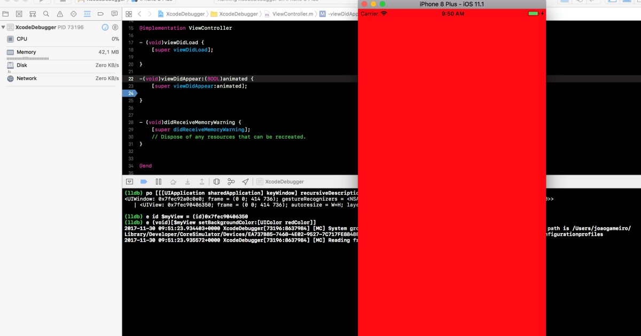Open the Breakpoint navigator icon
Image resolution: width=641 pixels, height=336 pixels.
101,13
